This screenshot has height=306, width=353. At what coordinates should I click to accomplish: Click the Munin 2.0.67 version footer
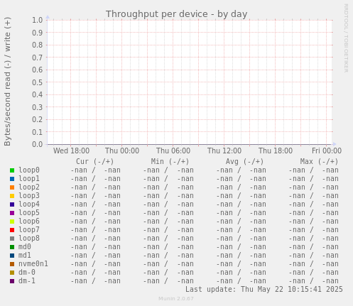[x=176, y=299]
